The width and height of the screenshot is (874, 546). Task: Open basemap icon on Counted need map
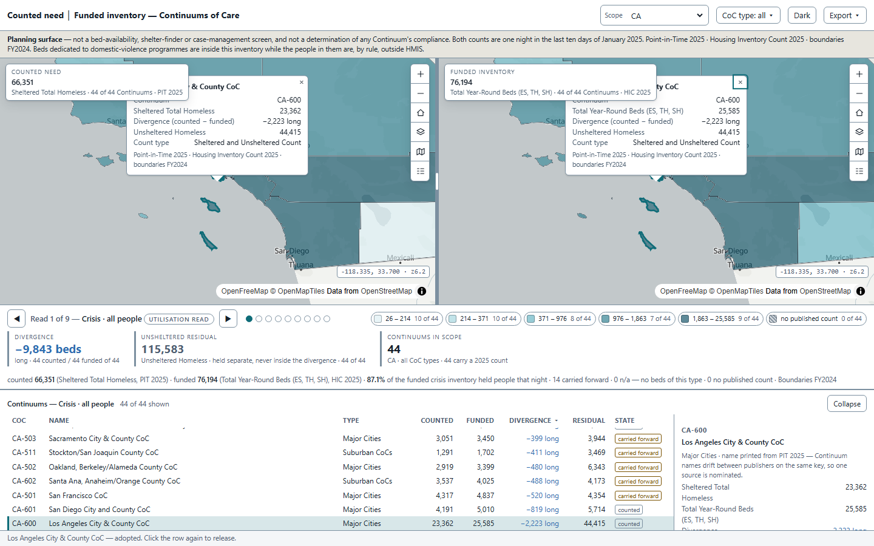[421, 152]
